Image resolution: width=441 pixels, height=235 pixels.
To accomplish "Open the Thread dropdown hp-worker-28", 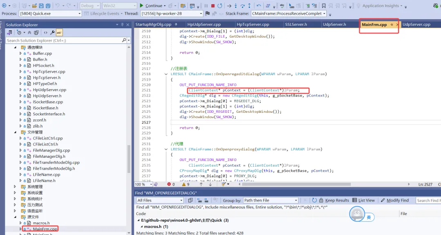I will point(171,13).
